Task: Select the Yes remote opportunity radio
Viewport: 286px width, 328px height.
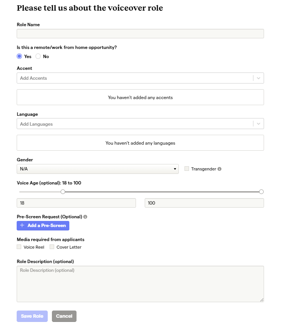Action: point(19,57)
